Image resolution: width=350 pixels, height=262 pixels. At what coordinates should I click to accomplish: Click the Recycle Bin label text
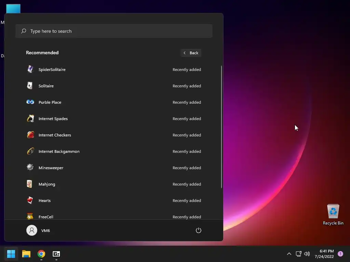(333, 223)
